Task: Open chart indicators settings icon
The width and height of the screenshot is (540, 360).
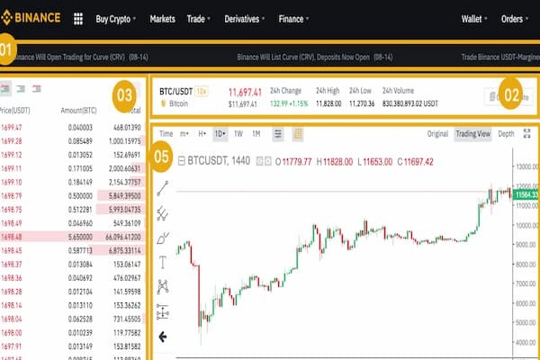Action: (x=278, y=134)
